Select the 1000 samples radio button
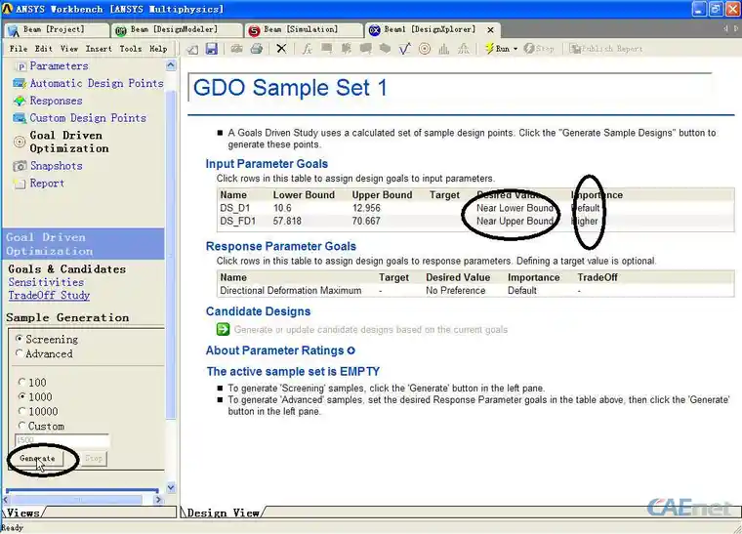 (21, 396)
